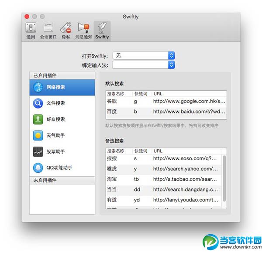Viewport: 262px width, 253px height.
Task: Click the 已启用插件 section header
Action: [x=62, y=75]
